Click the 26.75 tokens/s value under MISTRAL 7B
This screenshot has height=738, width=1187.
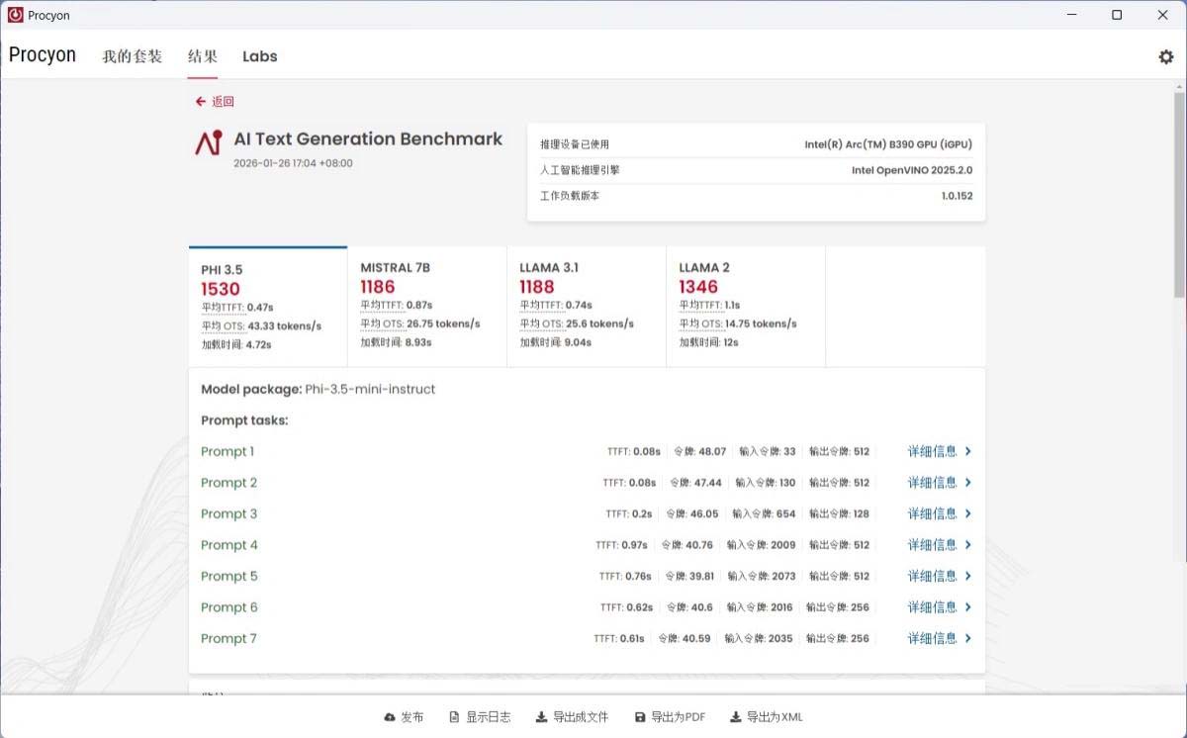[444, 323]
